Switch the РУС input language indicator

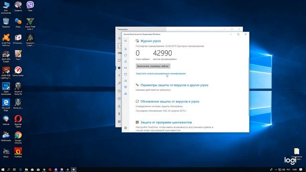[x=288, y=170]
